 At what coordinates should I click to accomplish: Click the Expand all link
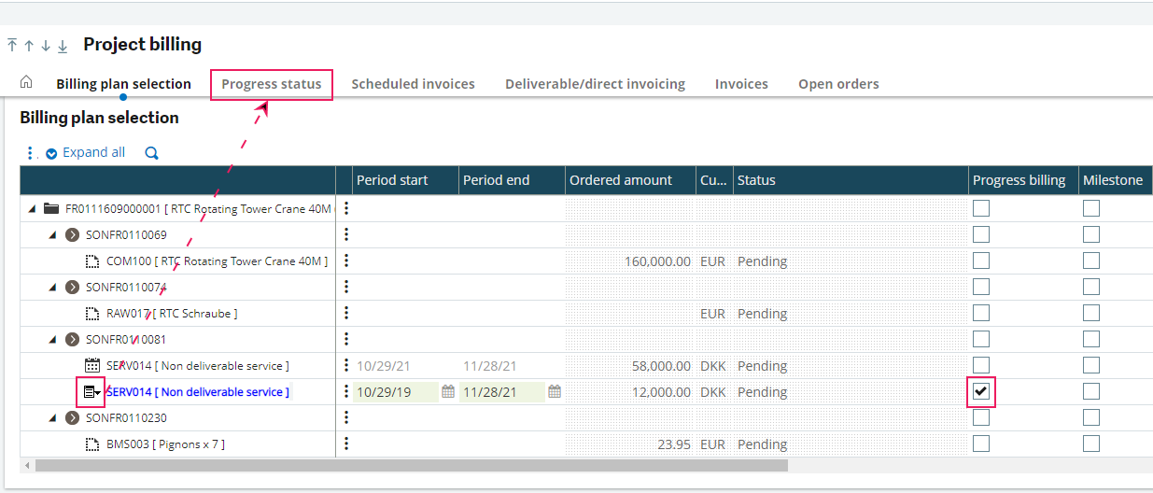[93, 153]
